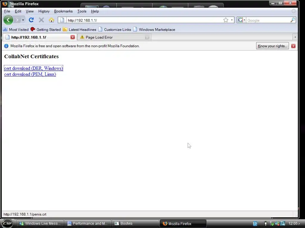The height and width of the screenshot is (228, 305).
Task: Open the Start menu button
Action: click(x=7, y=223)
